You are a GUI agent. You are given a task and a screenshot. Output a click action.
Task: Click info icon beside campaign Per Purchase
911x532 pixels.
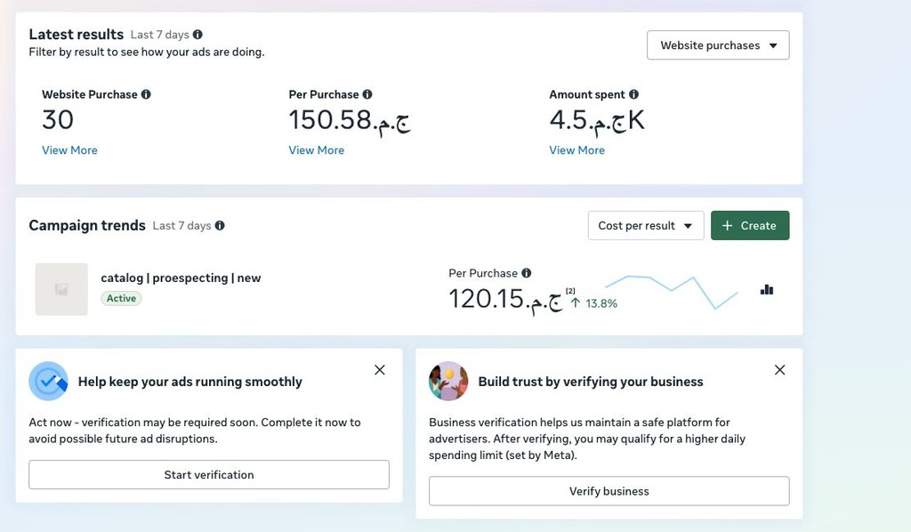coord(527,273)
